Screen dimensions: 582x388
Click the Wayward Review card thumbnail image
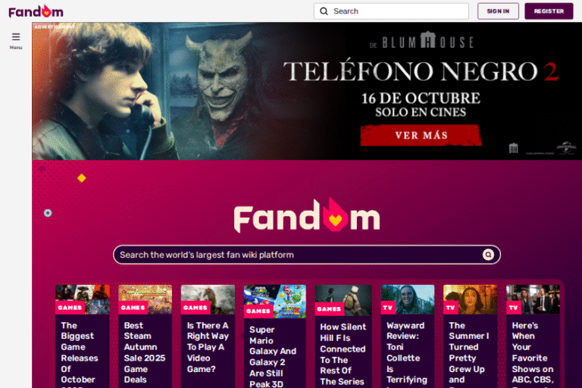click(408, 299)
